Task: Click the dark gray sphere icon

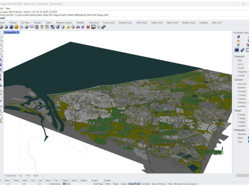Action: tap(58, 27)
